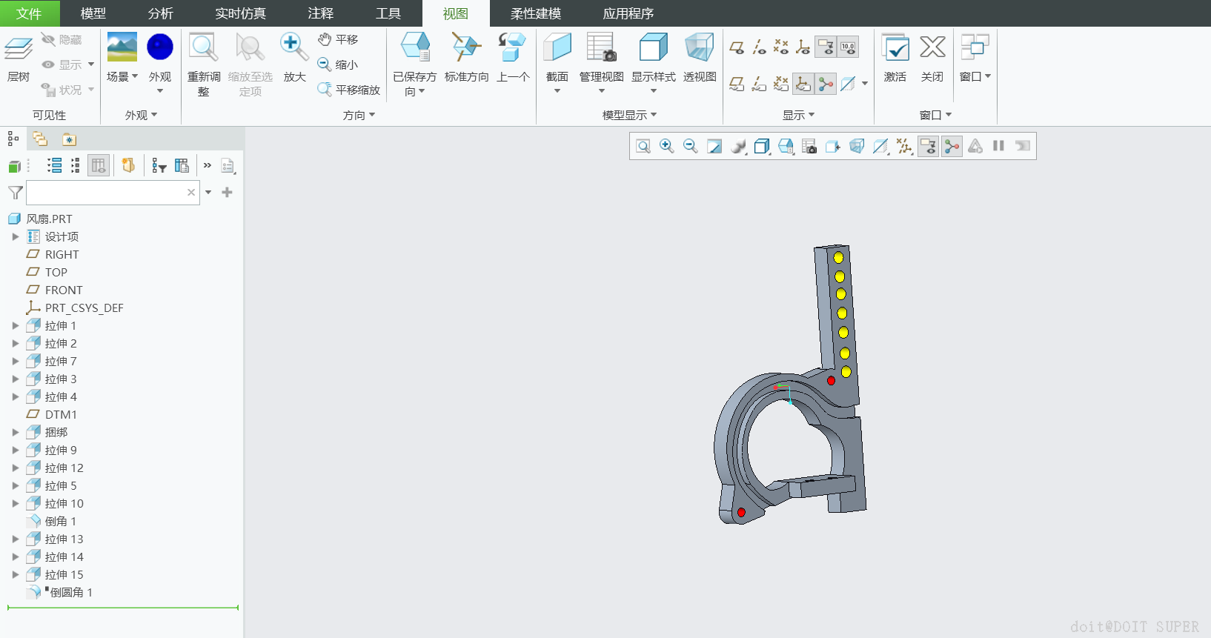Toggle annotation display in graphics toolbar
Viewport: 1211px width, 638px height.
[928, 147]
